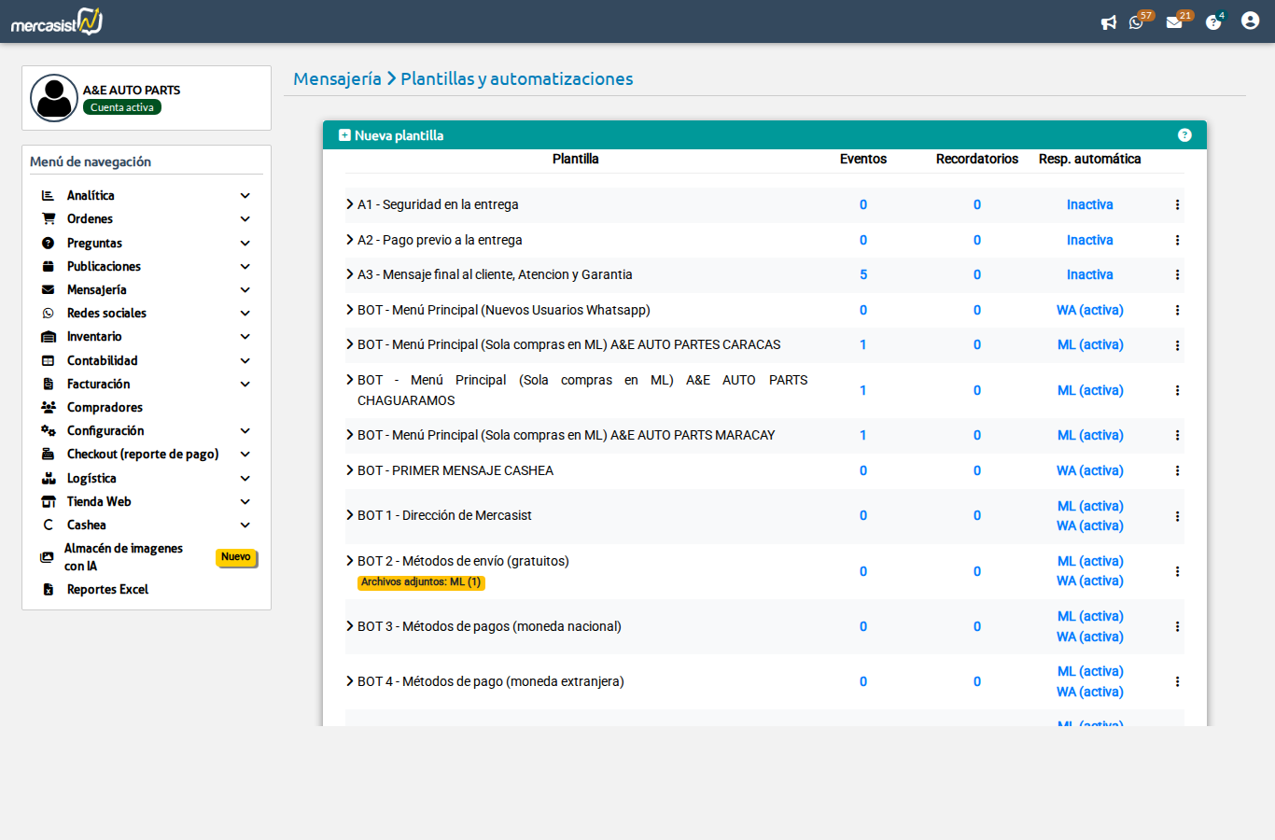Click events count 5 for A3 template
Viewport: 1275px width, 840px height.
coord(863,274)
